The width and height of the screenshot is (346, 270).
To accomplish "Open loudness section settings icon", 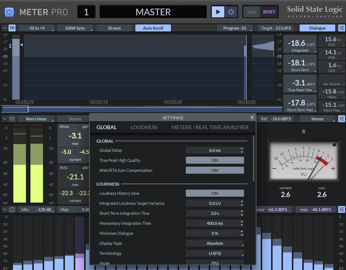I will [342, 28].
